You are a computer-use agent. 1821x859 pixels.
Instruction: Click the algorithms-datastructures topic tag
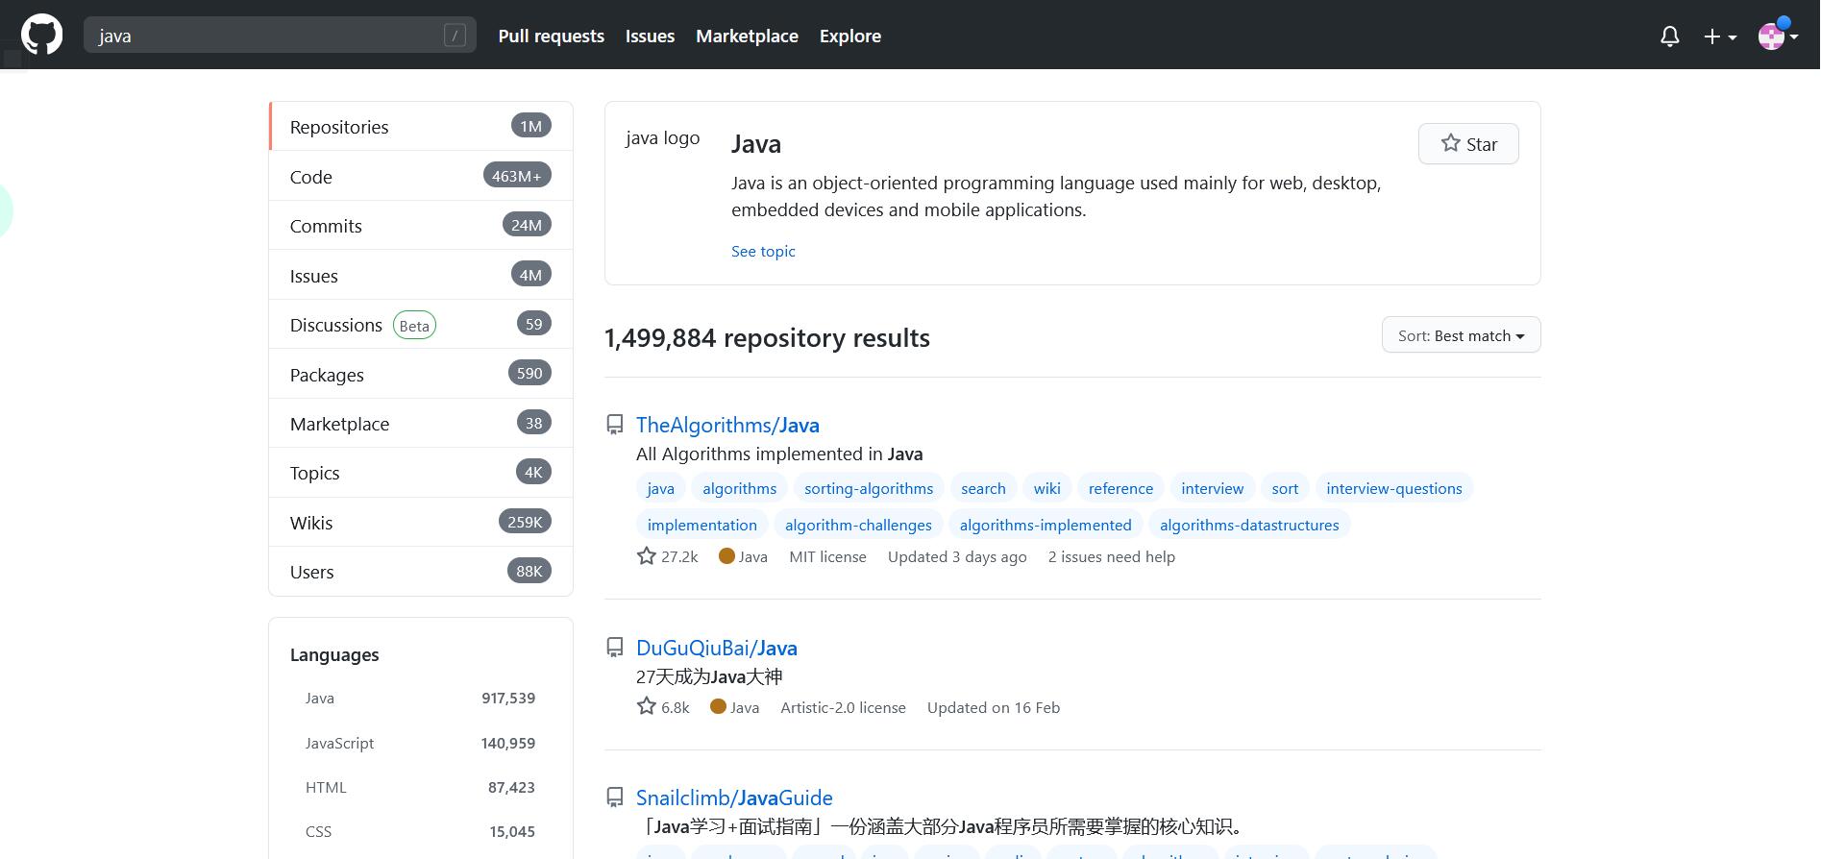1249,525
